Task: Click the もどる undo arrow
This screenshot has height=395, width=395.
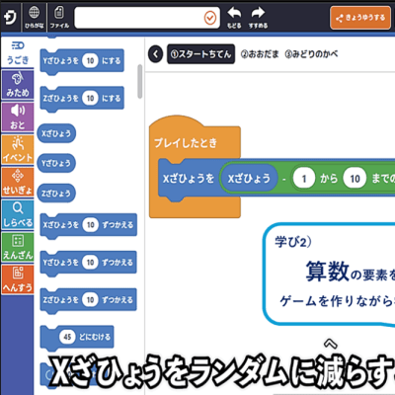Action: (234, 18)
